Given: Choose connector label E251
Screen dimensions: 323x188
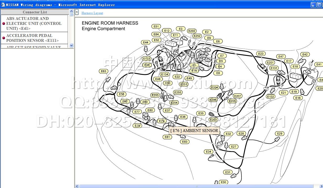Looking at the screenshot, I should coord(184,84).
